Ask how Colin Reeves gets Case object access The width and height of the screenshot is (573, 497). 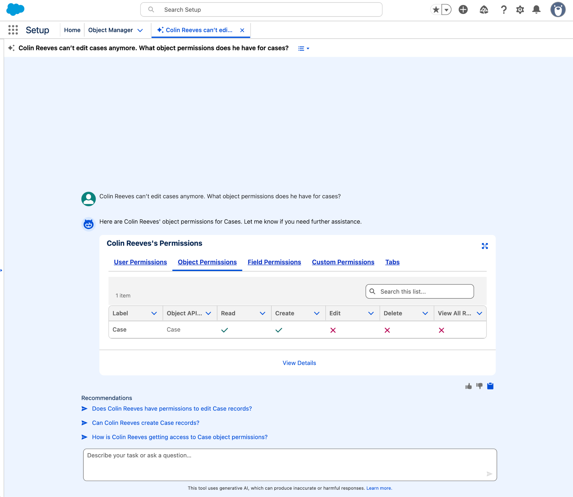coord(180,437)
